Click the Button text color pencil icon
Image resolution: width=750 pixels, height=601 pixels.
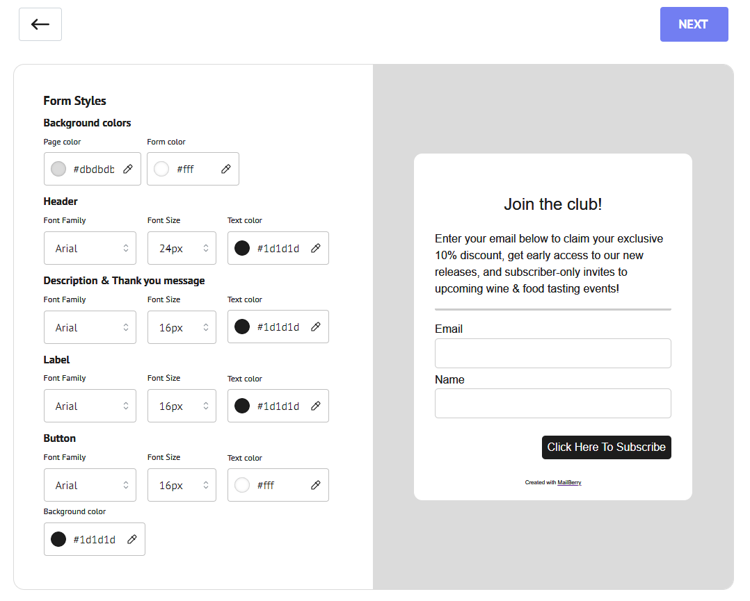(316, 485)
